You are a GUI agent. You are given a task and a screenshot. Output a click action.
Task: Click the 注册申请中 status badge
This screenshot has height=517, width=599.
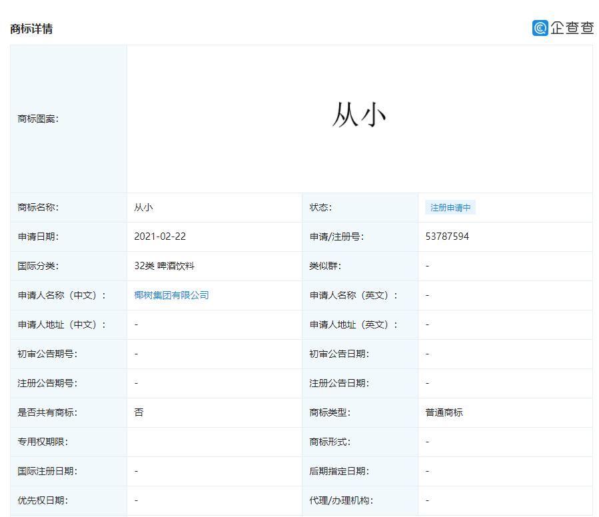pos(450,207)
